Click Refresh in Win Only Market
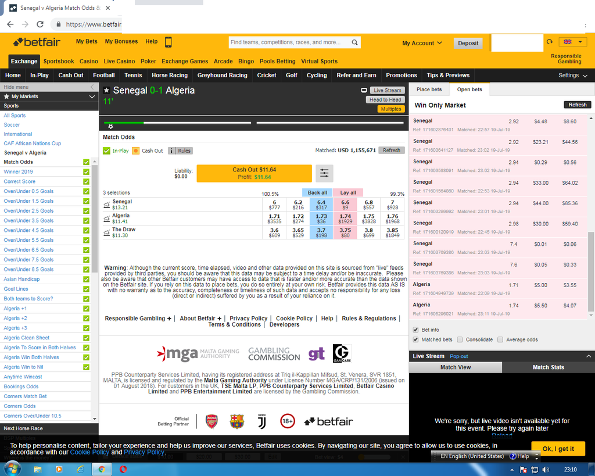The height and width of the screenshot is (476, 595). click(578, 105)
